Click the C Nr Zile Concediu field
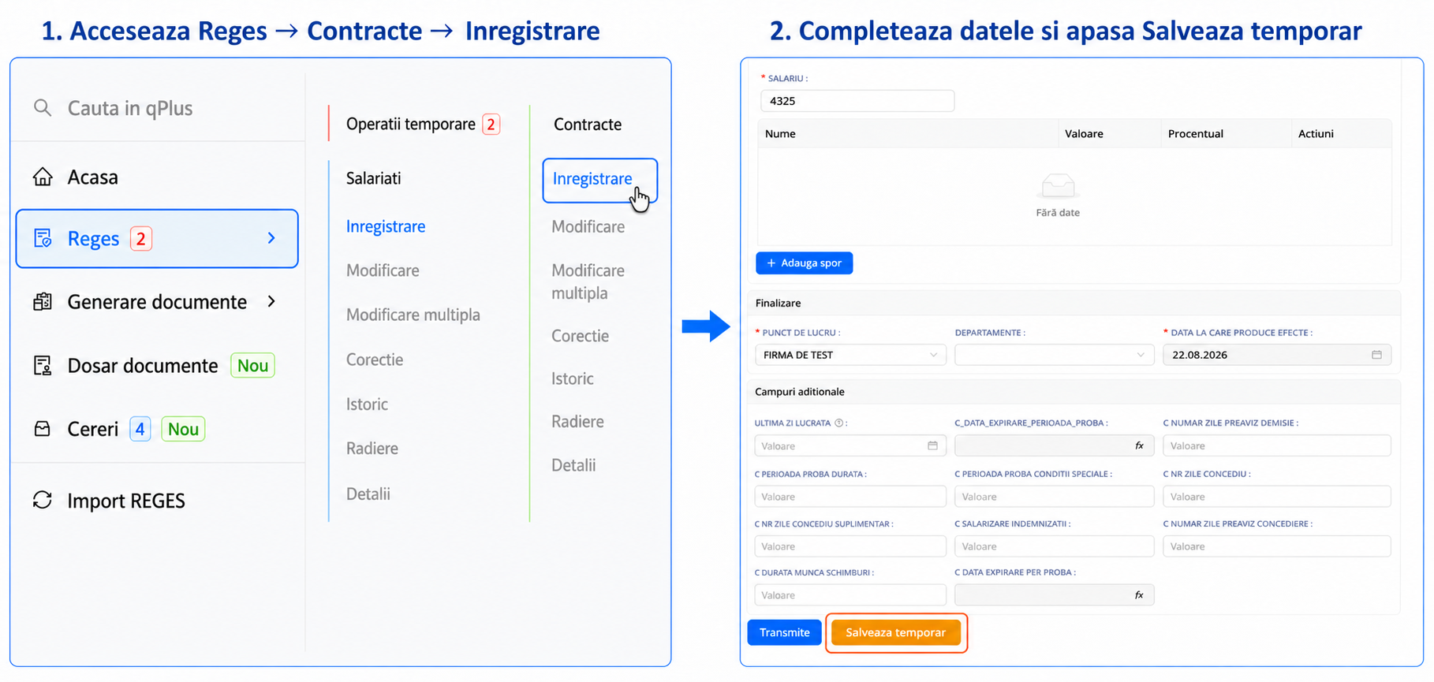This screenshot has width=1434, height=682. coord(1276,497)
